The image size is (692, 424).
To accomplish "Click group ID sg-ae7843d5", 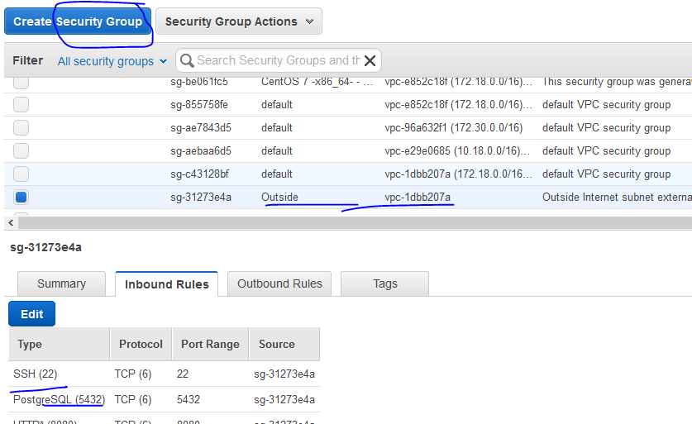I will point(201,127).
